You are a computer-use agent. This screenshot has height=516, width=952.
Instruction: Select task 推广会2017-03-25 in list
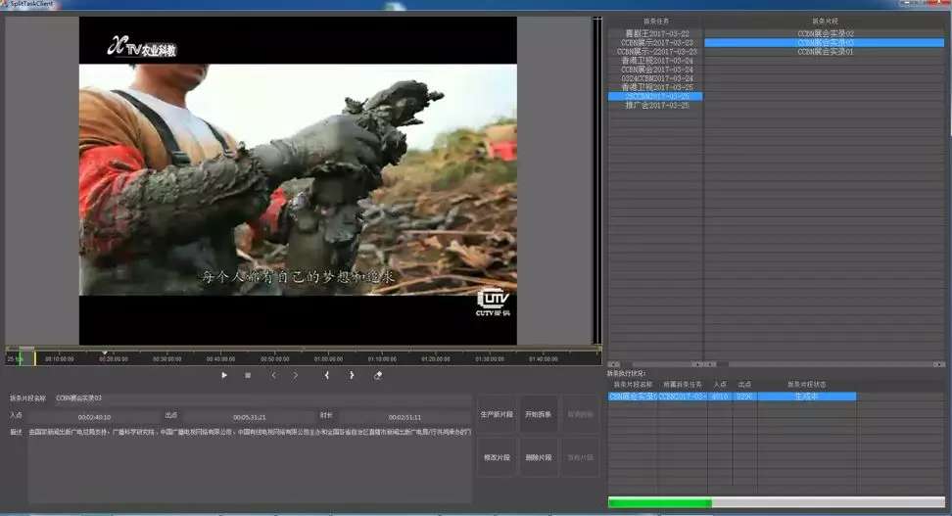[x=655, y=105]
